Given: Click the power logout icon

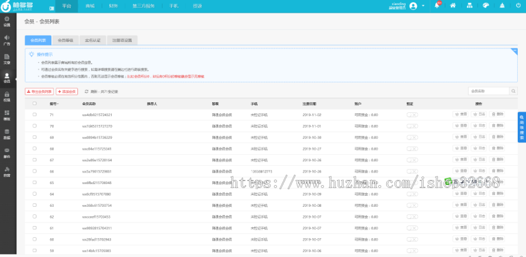Looking at the screenshot, I should pos(518,6).
